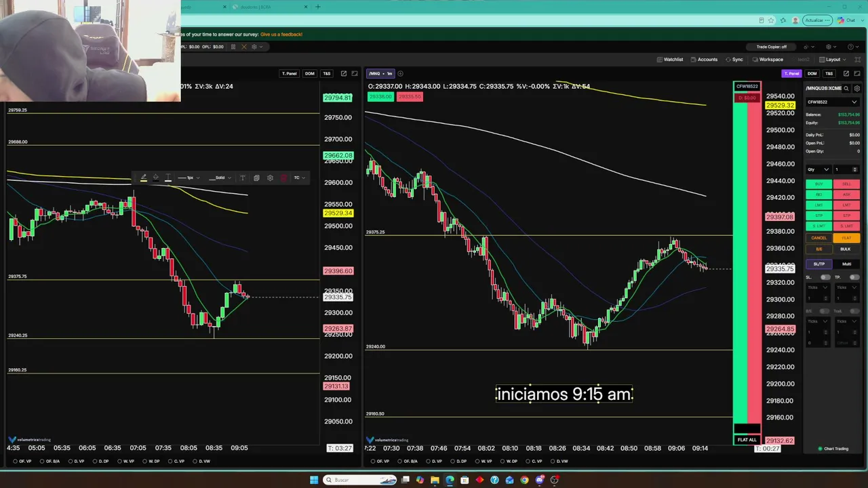Pop out the right chart window
The image size is (868, 488).
(x=846, y=73)
